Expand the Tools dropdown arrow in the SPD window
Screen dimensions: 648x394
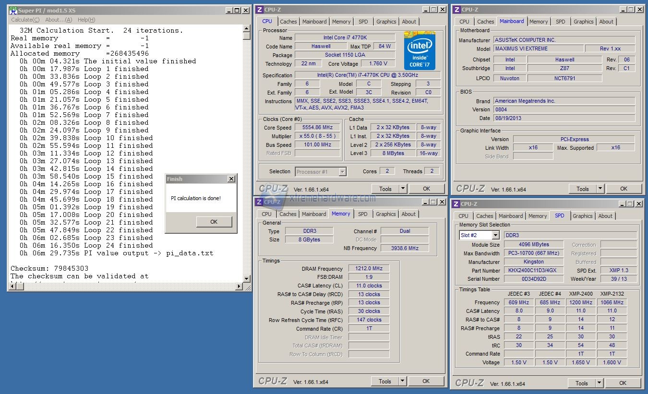599,383
